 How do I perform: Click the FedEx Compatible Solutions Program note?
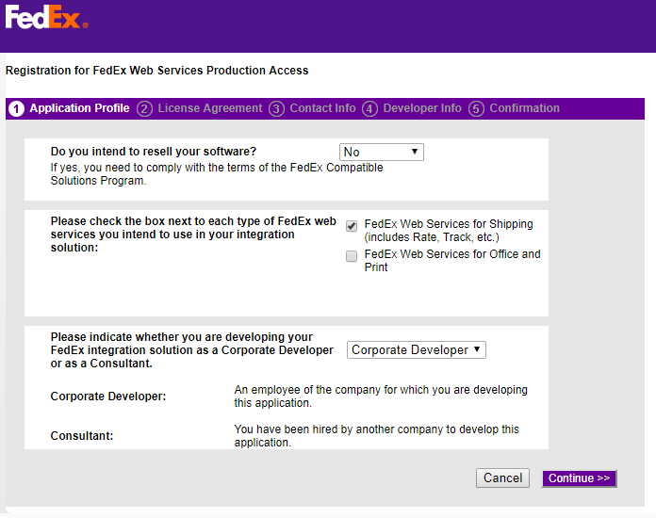coord(217,174)
